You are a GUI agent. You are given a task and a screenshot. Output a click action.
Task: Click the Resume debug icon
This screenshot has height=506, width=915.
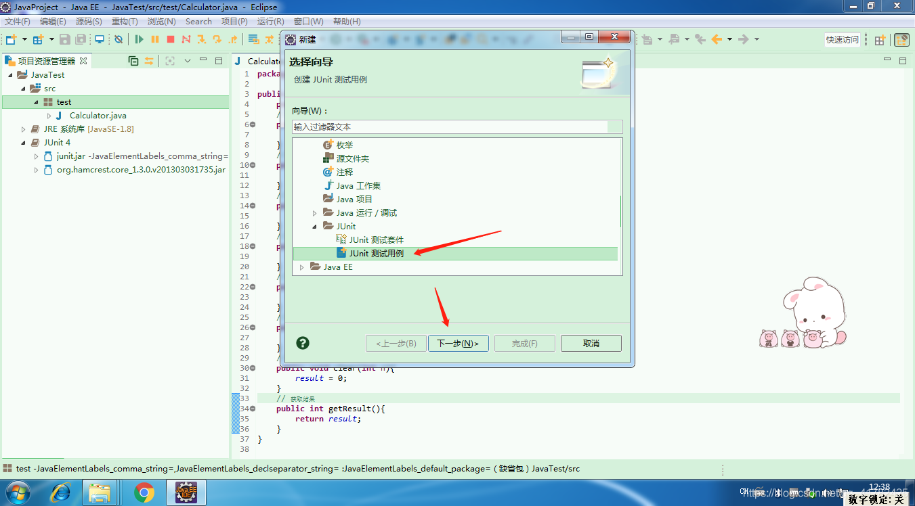(x=140, y=39)
